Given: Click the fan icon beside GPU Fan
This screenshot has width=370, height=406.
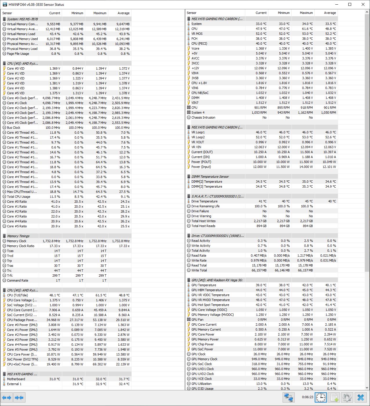Looking at the screenshot, I should coord(189,320).
